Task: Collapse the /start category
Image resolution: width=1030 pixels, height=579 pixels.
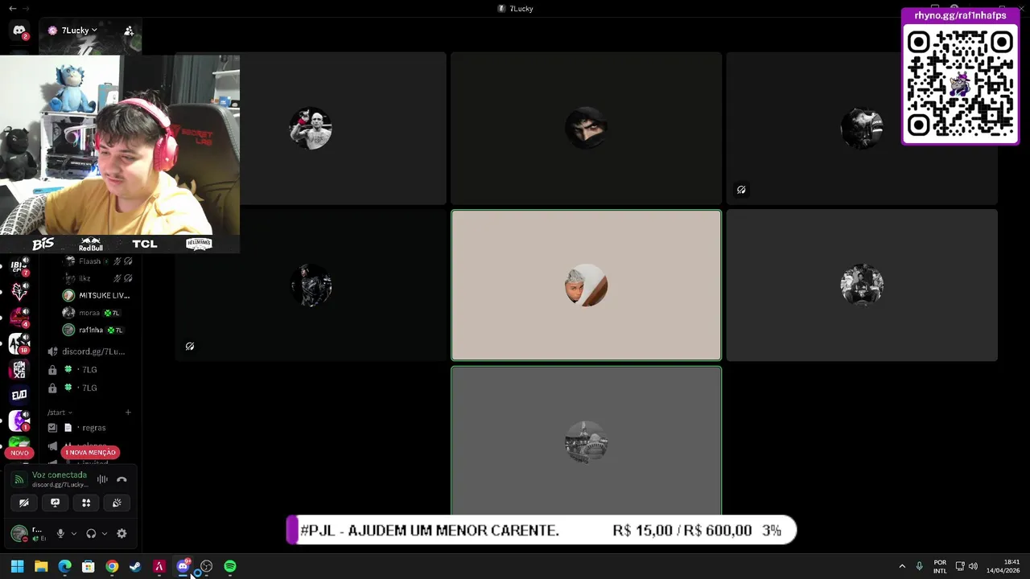Action: coord(60,413)
